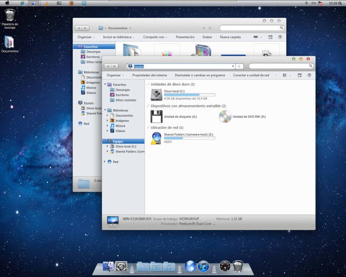The height and width of the screenshot is (277, 346).
Task: Open the blue globe browser in dock
Action: pos(190,266)
